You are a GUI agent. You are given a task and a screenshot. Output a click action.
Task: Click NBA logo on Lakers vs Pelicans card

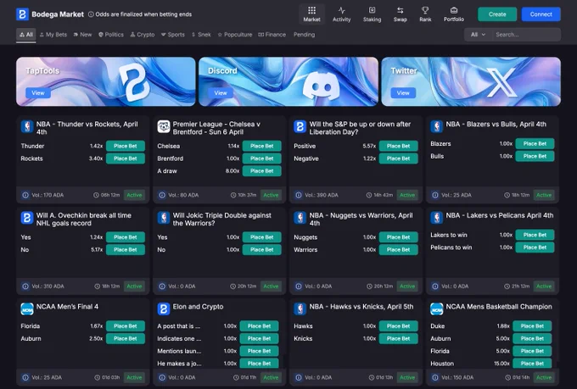[x=436, y=218]
